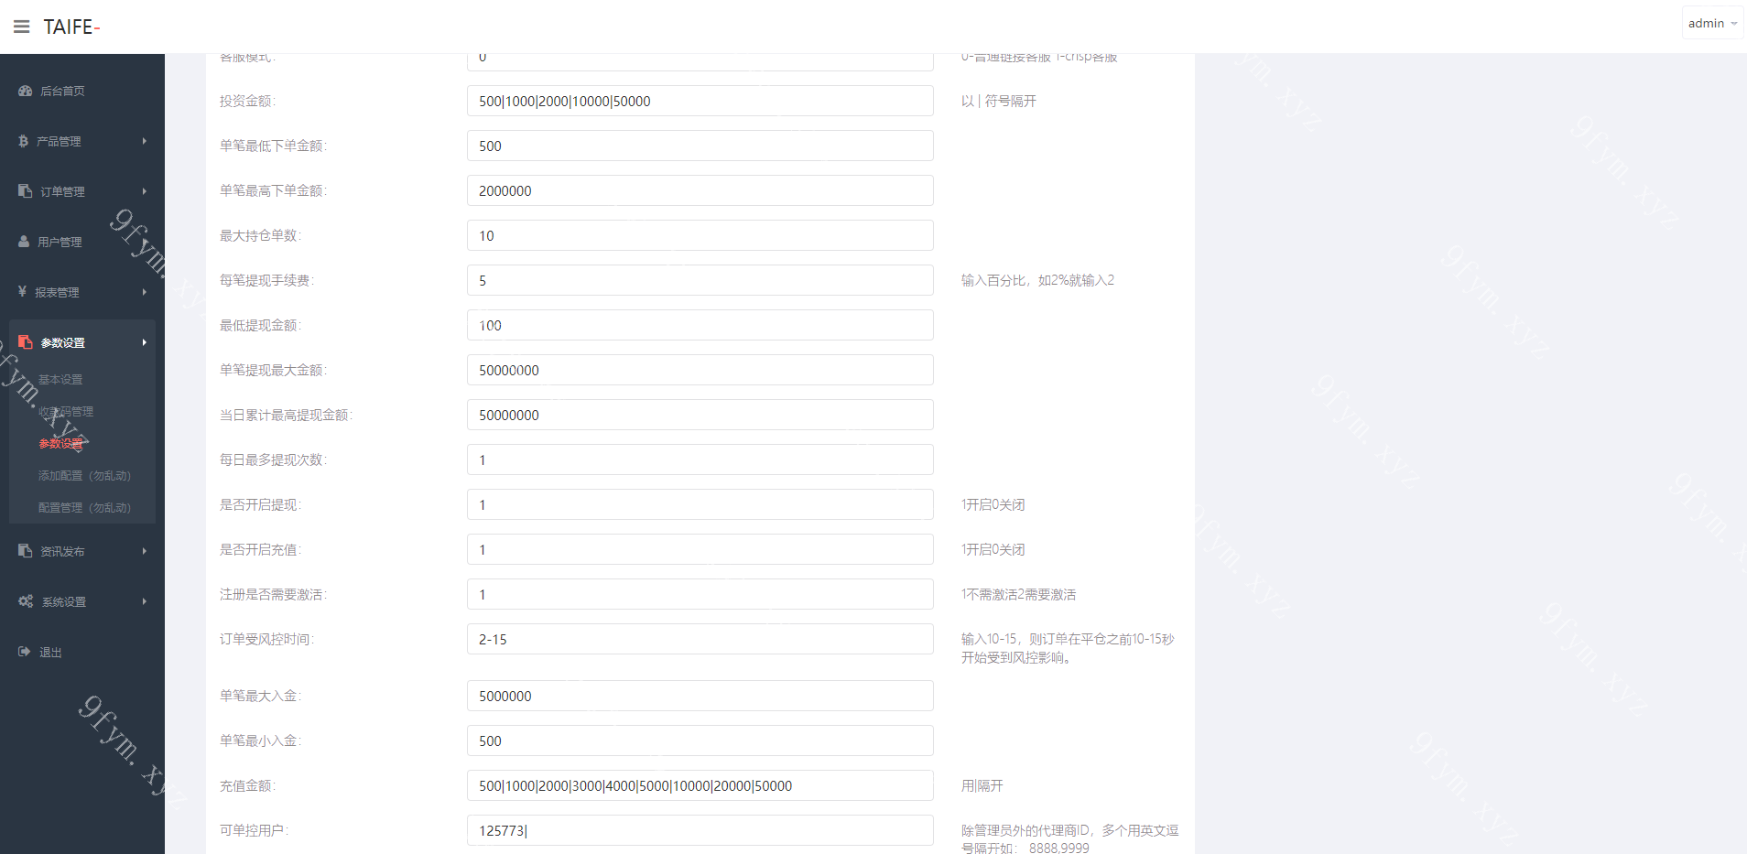Image resolution: width=1747 pixels, height=854 pixels.
Task: Open the 后台首页 dashboard icon
Action: 26,91
